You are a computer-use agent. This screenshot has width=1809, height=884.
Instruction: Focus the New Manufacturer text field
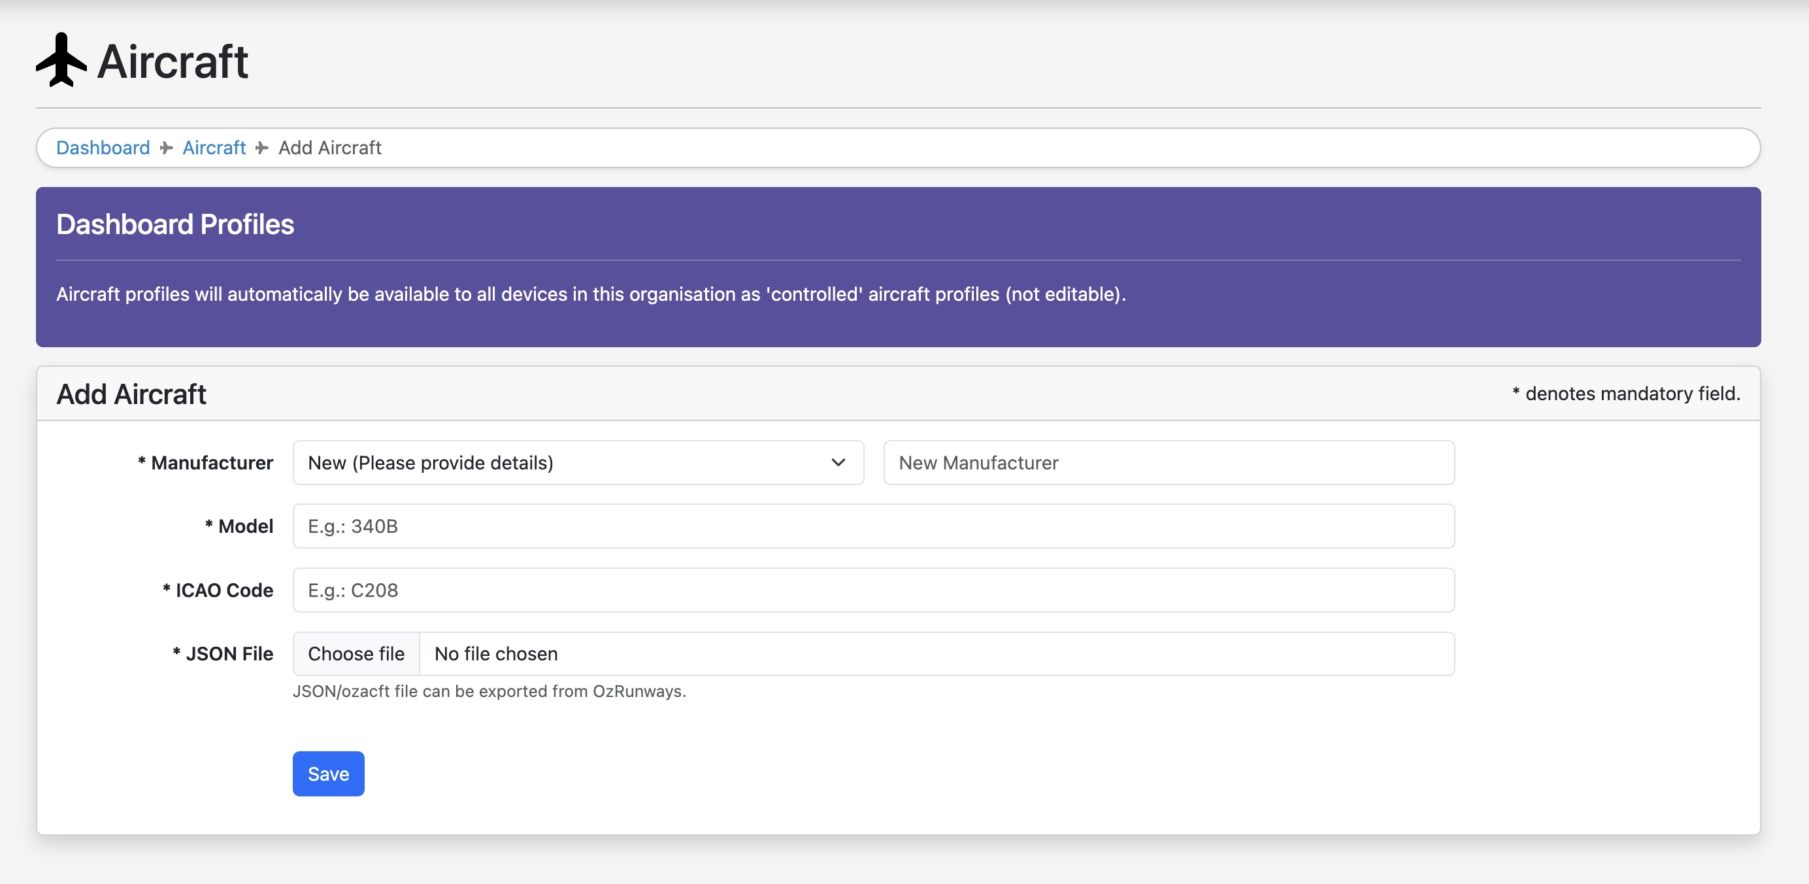click(1168, 462)
